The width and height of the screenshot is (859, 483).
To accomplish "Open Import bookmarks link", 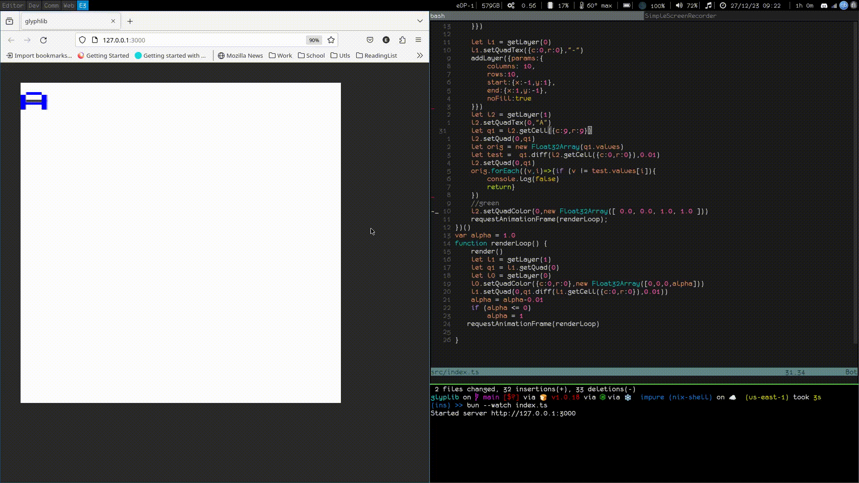I will click(x=39, y=55).
